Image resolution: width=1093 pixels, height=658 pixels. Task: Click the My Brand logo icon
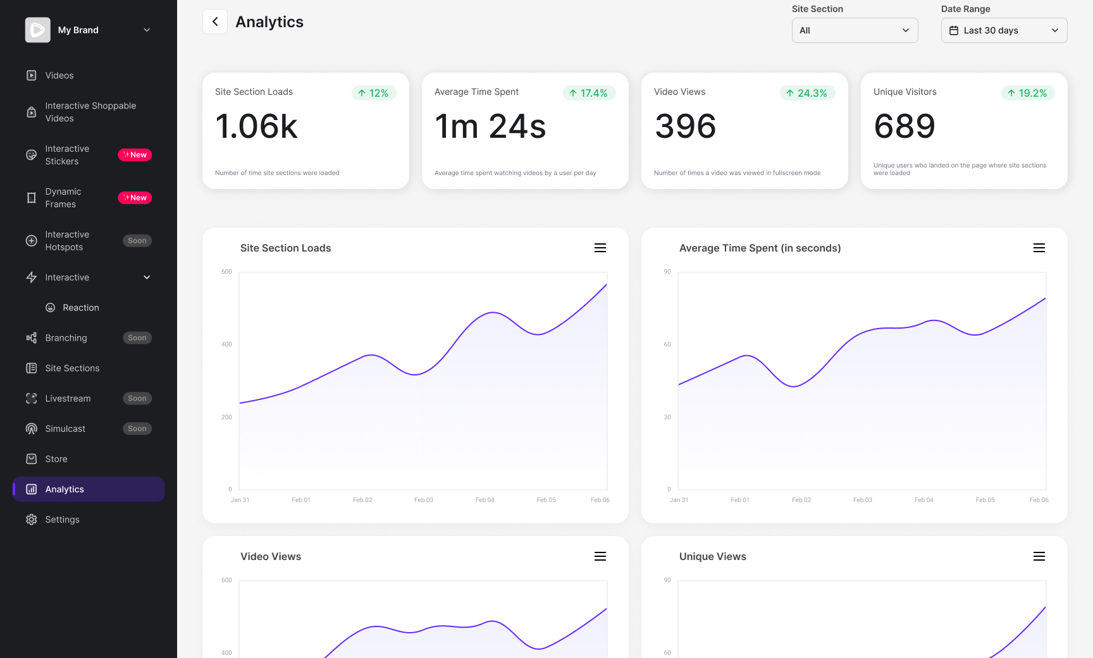[x=38, y=30]
